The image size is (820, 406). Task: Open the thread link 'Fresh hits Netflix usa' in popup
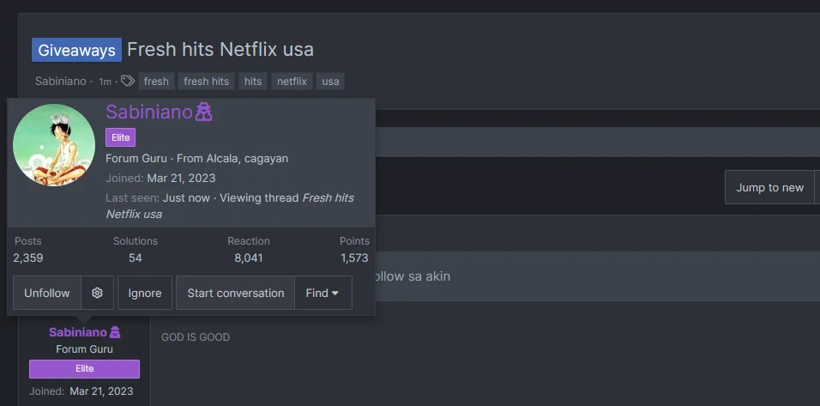pos(230,206)
